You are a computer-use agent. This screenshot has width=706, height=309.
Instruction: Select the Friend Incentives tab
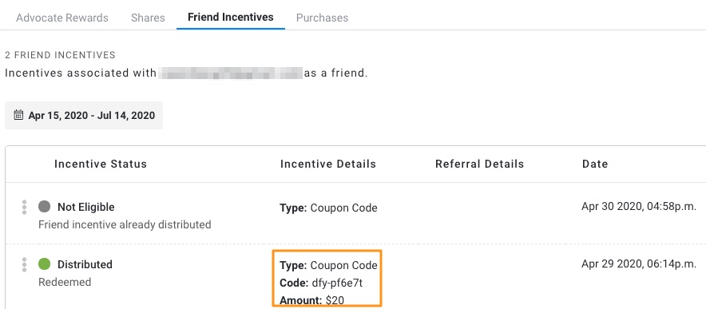pyautogui.click(x=231, y=17)
